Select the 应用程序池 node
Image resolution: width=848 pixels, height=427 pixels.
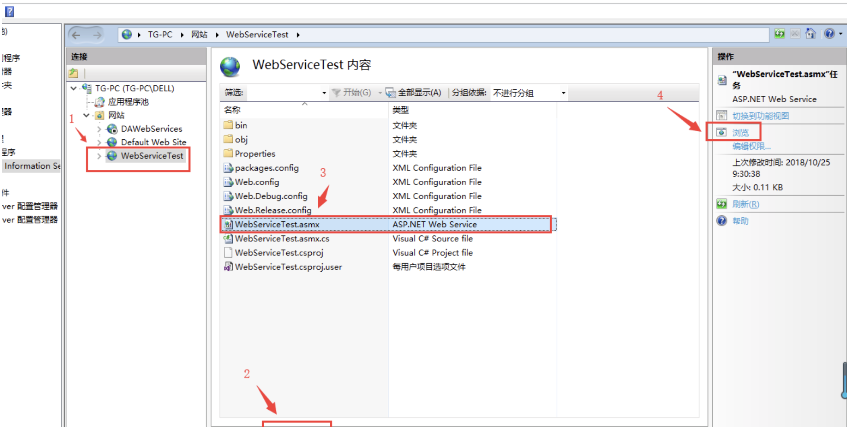click(128, 102)
